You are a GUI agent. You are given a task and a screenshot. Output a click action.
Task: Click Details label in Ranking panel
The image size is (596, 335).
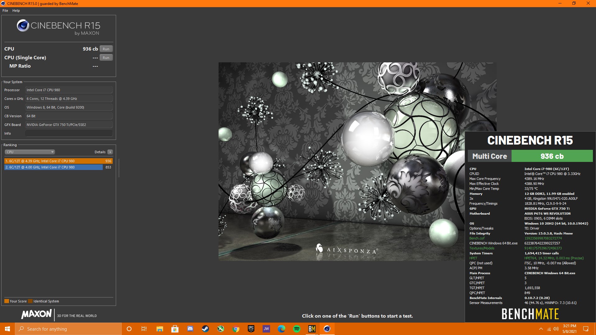[100, 152]
